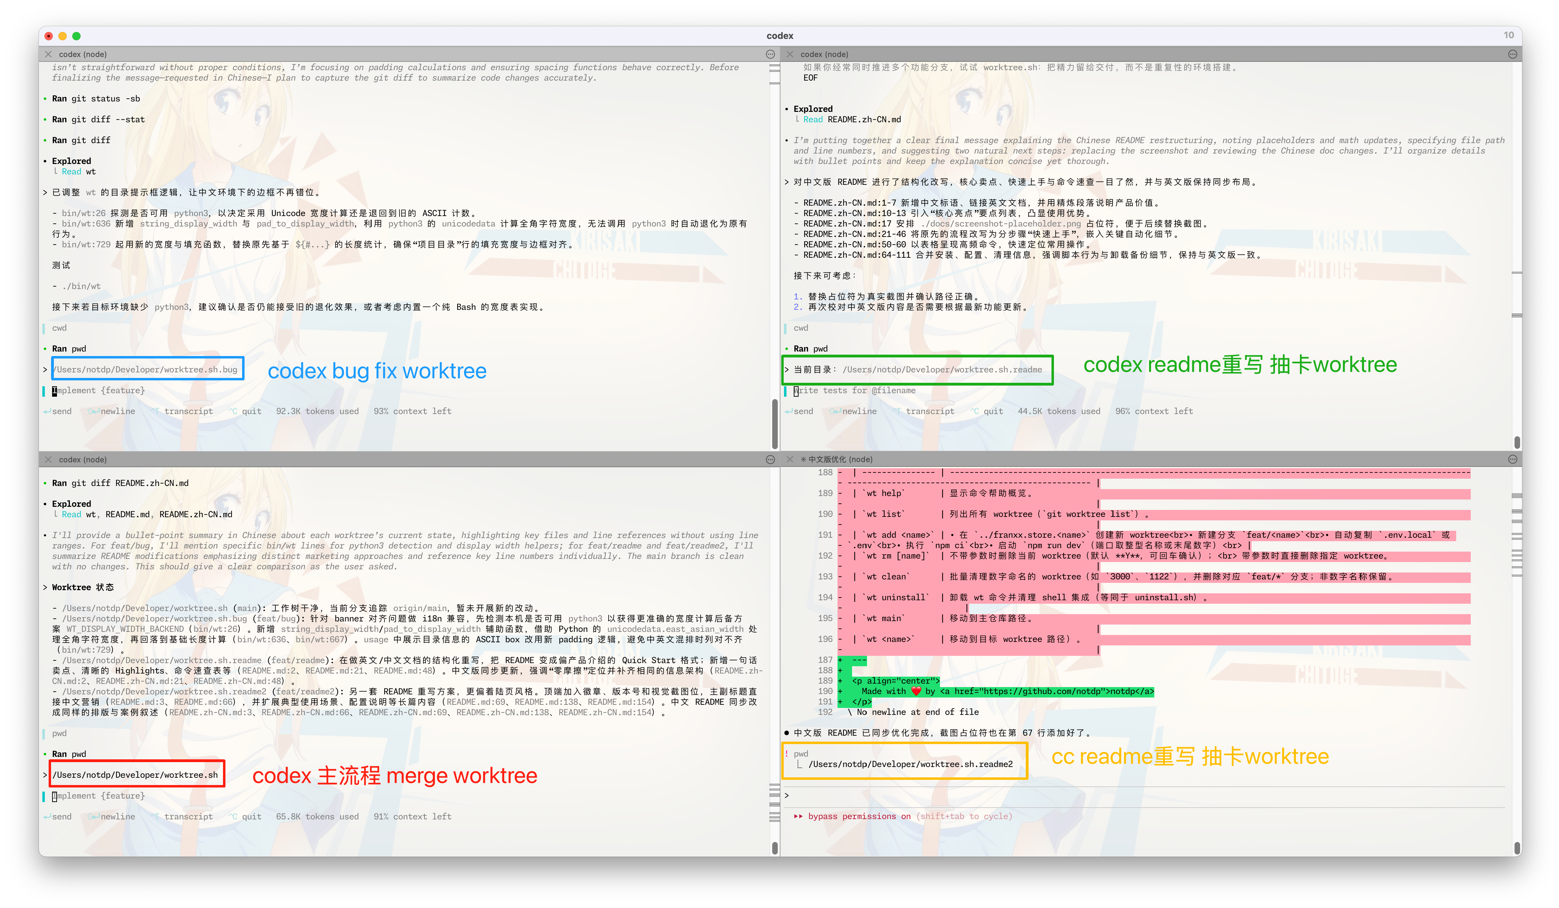Close the top-right codex (node) pane with × icon
Screen dimensions: 1559x908
pyautogui.click(x=791, y=55)
